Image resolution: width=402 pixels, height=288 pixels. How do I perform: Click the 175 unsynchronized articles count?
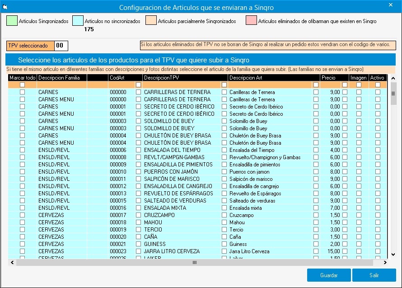click(89, 29)
